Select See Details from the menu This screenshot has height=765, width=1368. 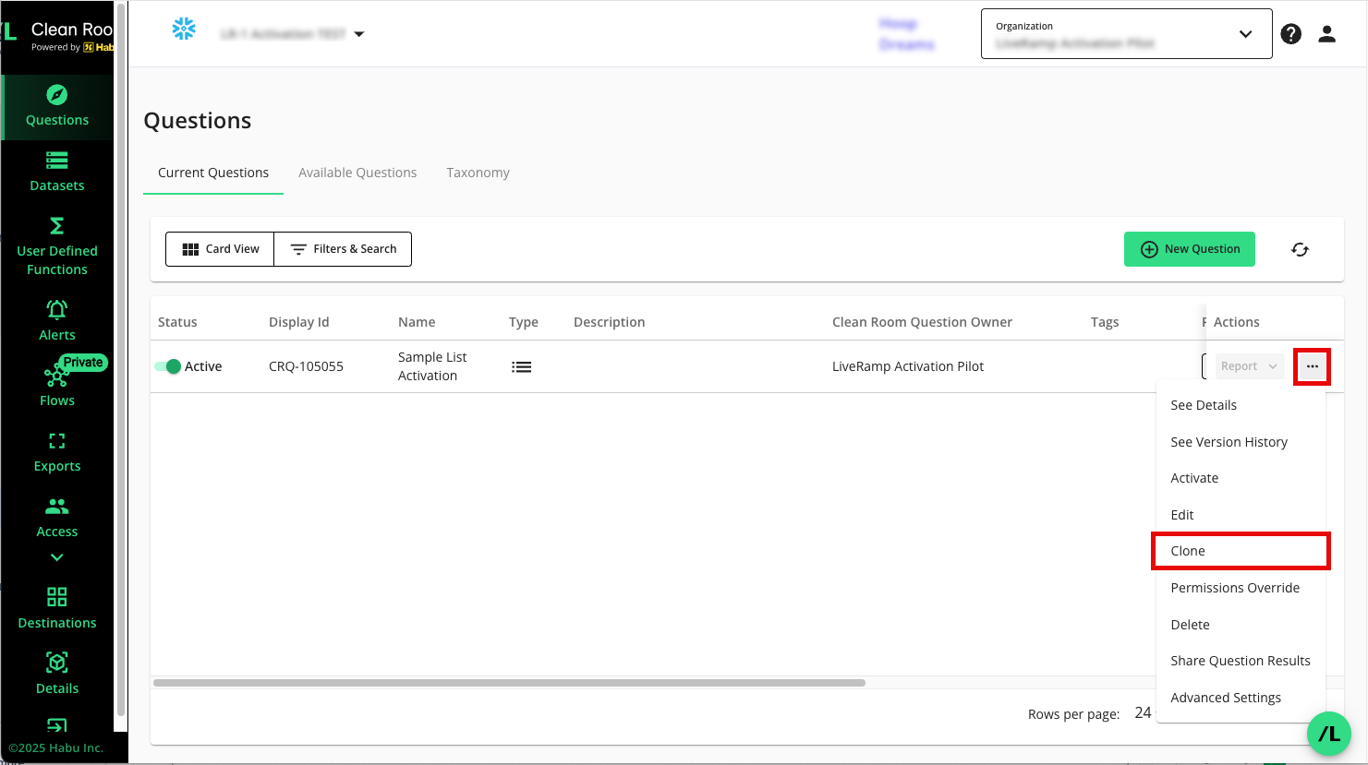coord(1241,405)
